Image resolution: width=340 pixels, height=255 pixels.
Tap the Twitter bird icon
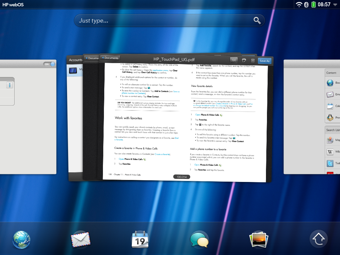[330, 163]
